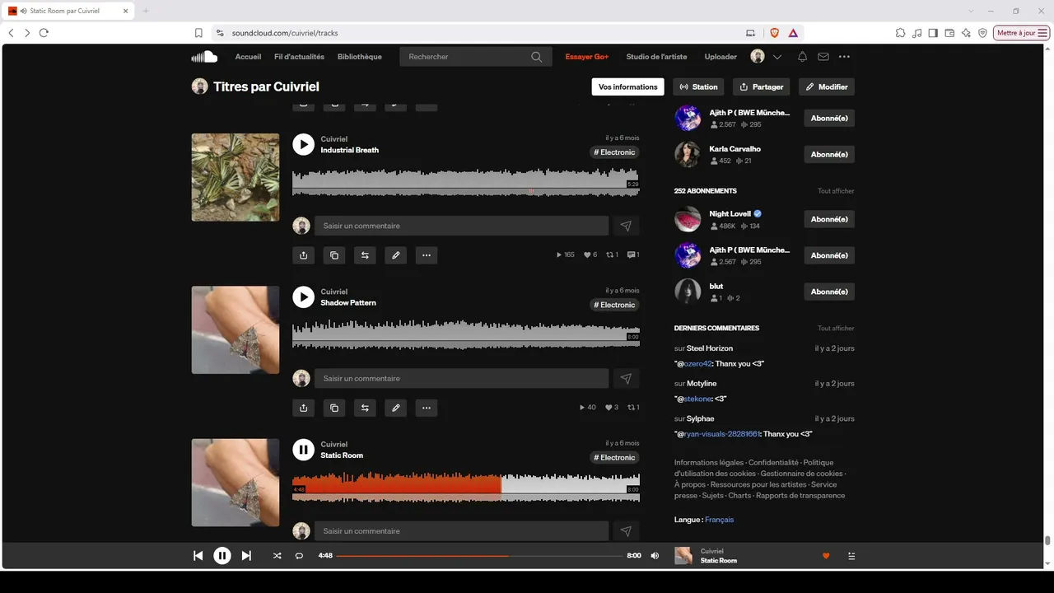
Task: Click the Electronic tag on Shadow Pattern
Action: [615, 305]
